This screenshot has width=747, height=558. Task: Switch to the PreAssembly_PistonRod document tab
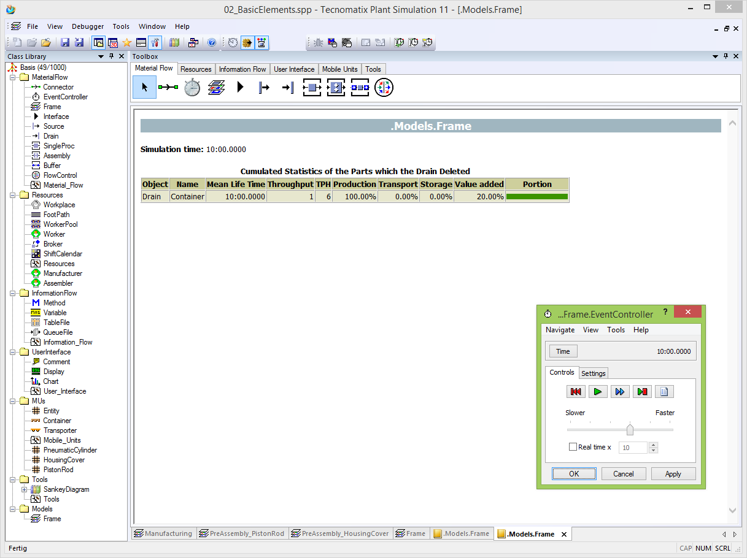pyautogui.click(x=241, y=533)
